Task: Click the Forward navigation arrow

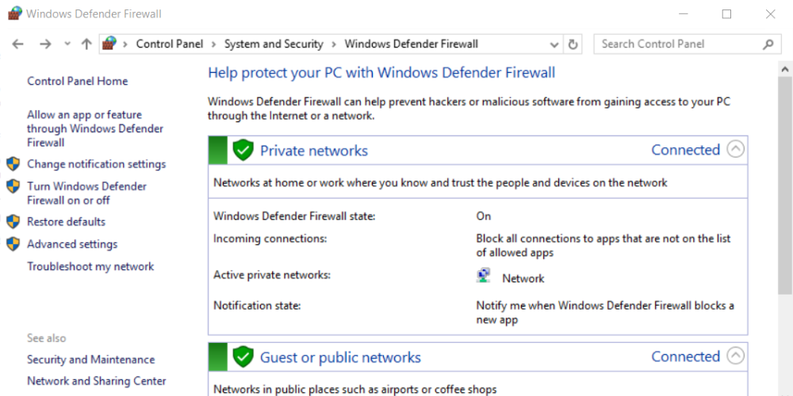Action: tap(45, 44)
